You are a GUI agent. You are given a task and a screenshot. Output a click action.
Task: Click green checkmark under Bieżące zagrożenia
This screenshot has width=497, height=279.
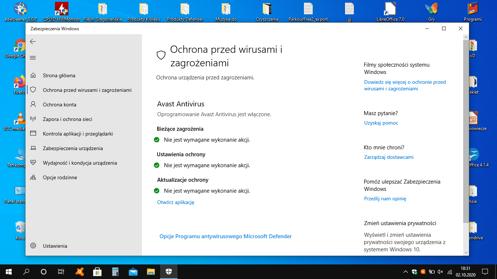click(x=157, y=140)
